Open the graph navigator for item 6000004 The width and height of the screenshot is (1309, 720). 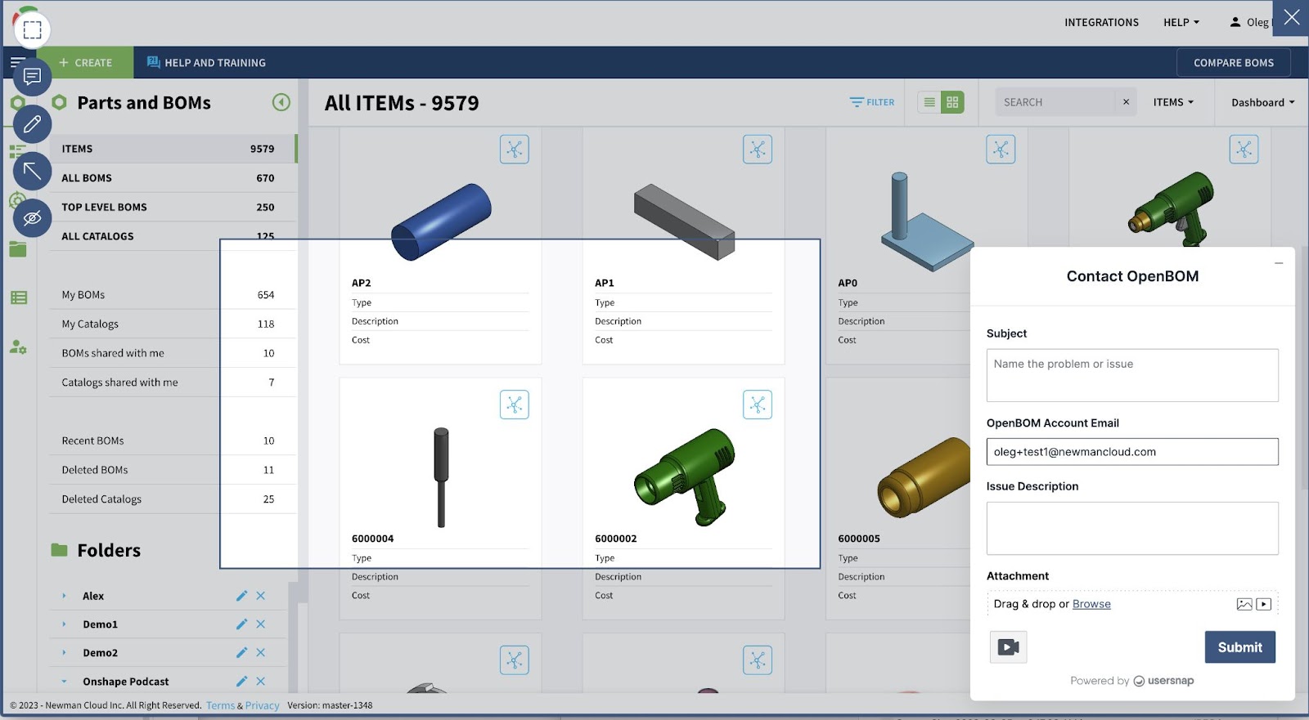515,405
